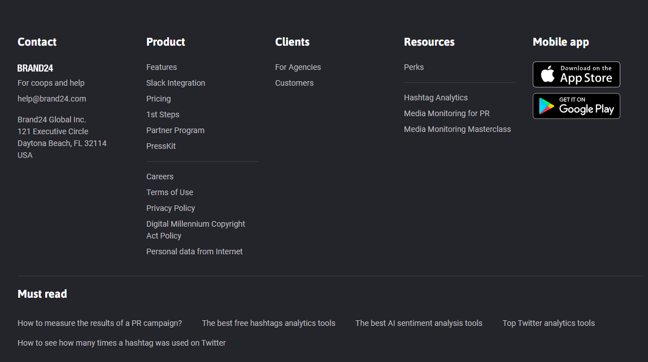
Task: Click the Perks resource link
Action: (x=414, y=67)
